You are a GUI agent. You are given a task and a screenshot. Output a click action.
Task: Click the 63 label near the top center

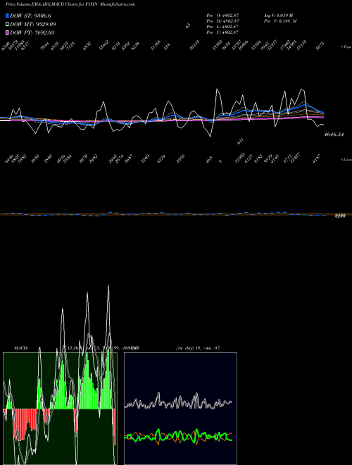click(187, 26)
